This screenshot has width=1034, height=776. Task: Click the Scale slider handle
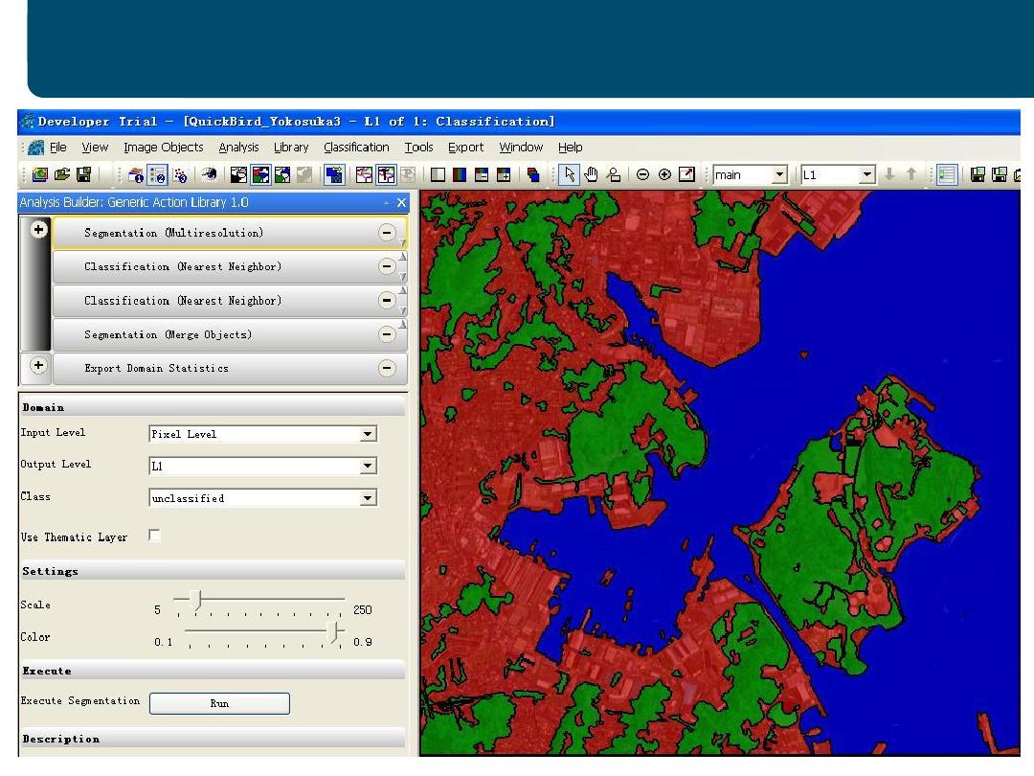pos(195,600)
